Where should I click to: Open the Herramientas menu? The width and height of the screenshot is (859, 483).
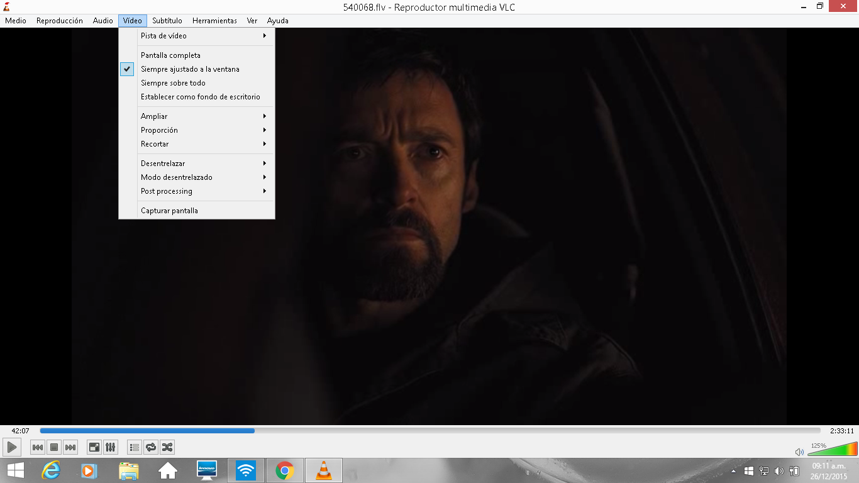[214, 21]
